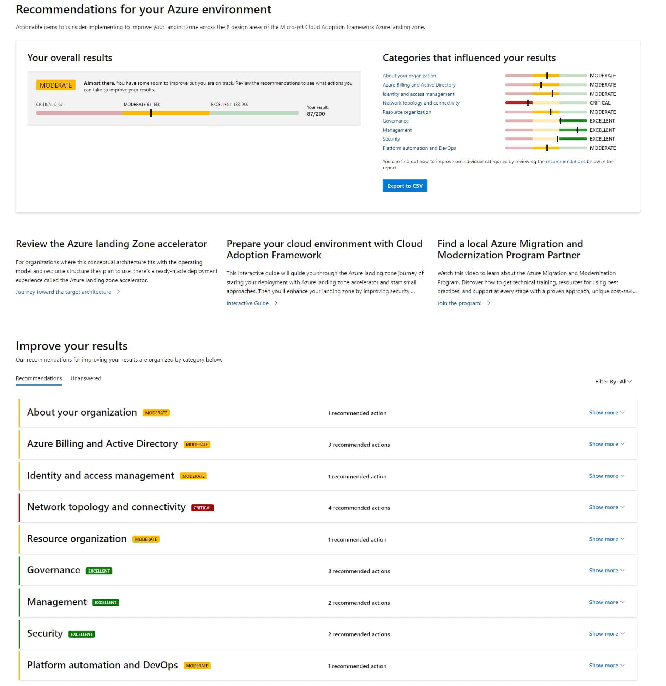This screenshot has width=666, height=686.
Task: Click the 87/200 result value
Action: [316, 114]
